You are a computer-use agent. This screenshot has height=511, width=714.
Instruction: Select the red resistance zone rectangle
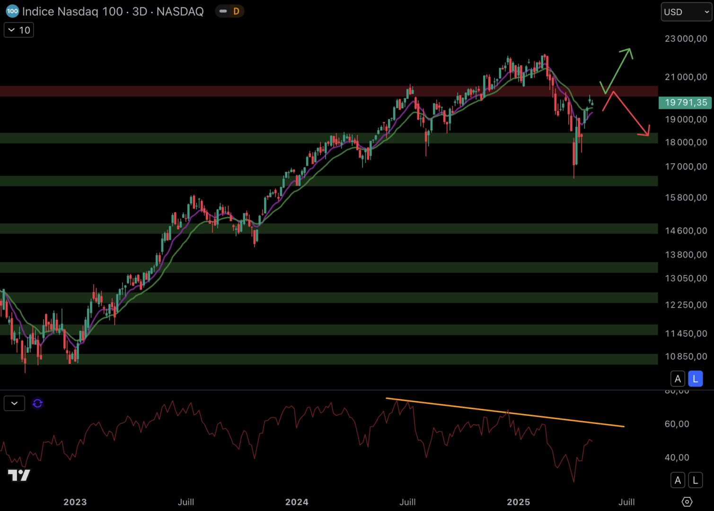tap(329, 91)
